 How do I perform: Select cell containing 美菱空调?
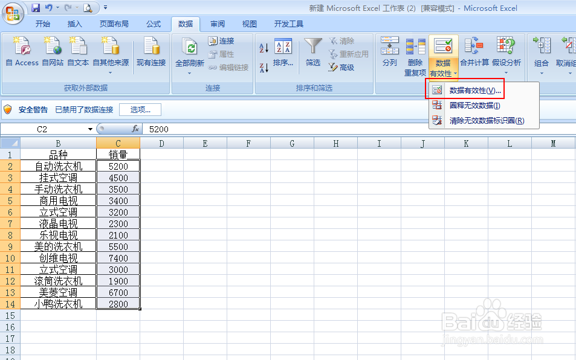[58, 292]
